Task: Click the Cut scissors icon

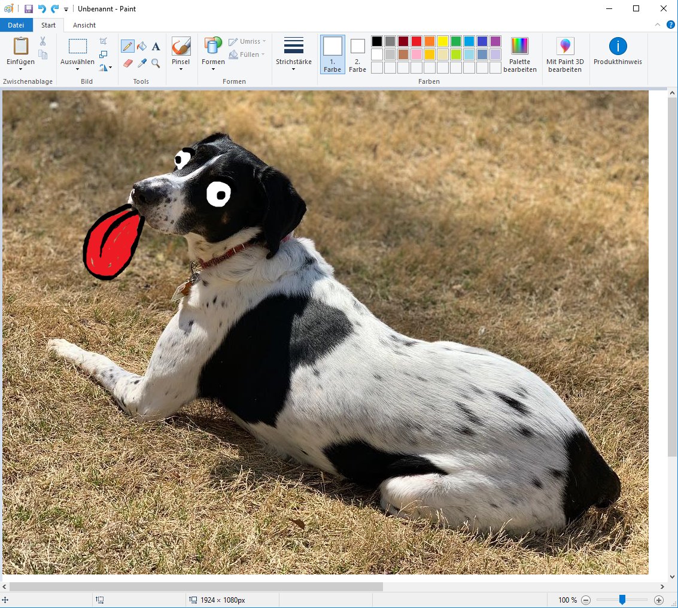Action: pyautogui.click(x=42, y=41)
